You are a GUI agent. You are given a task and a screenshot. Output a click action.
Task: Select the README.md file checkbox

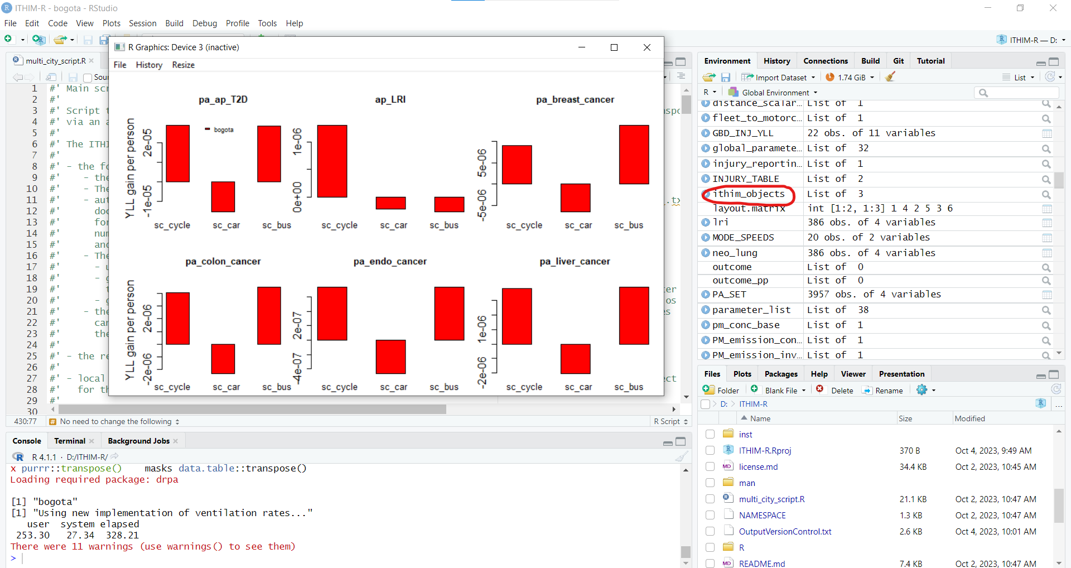(x=710, y=563)
